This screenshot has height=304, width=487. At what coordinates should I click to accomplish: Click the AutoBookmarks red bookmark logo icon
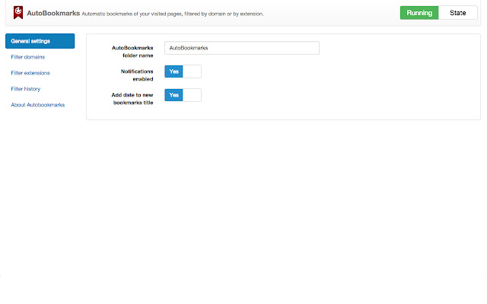click(x=18, y=13)
